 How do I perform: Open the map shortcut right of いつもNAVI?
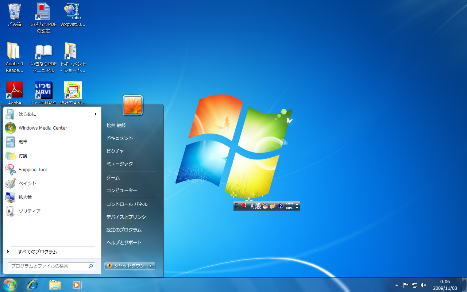click(x=73, y=90)
